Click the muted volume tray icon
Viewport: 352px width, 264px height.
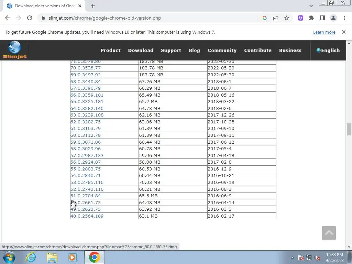[317, 257]
